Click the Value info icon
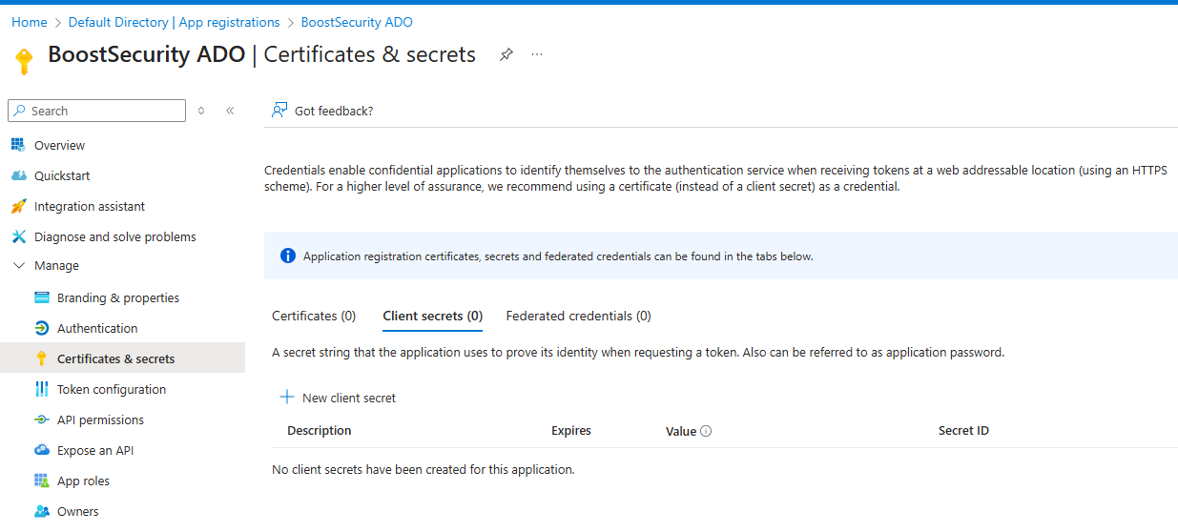This screenshot has height=532, width=1178. point(706,431)
